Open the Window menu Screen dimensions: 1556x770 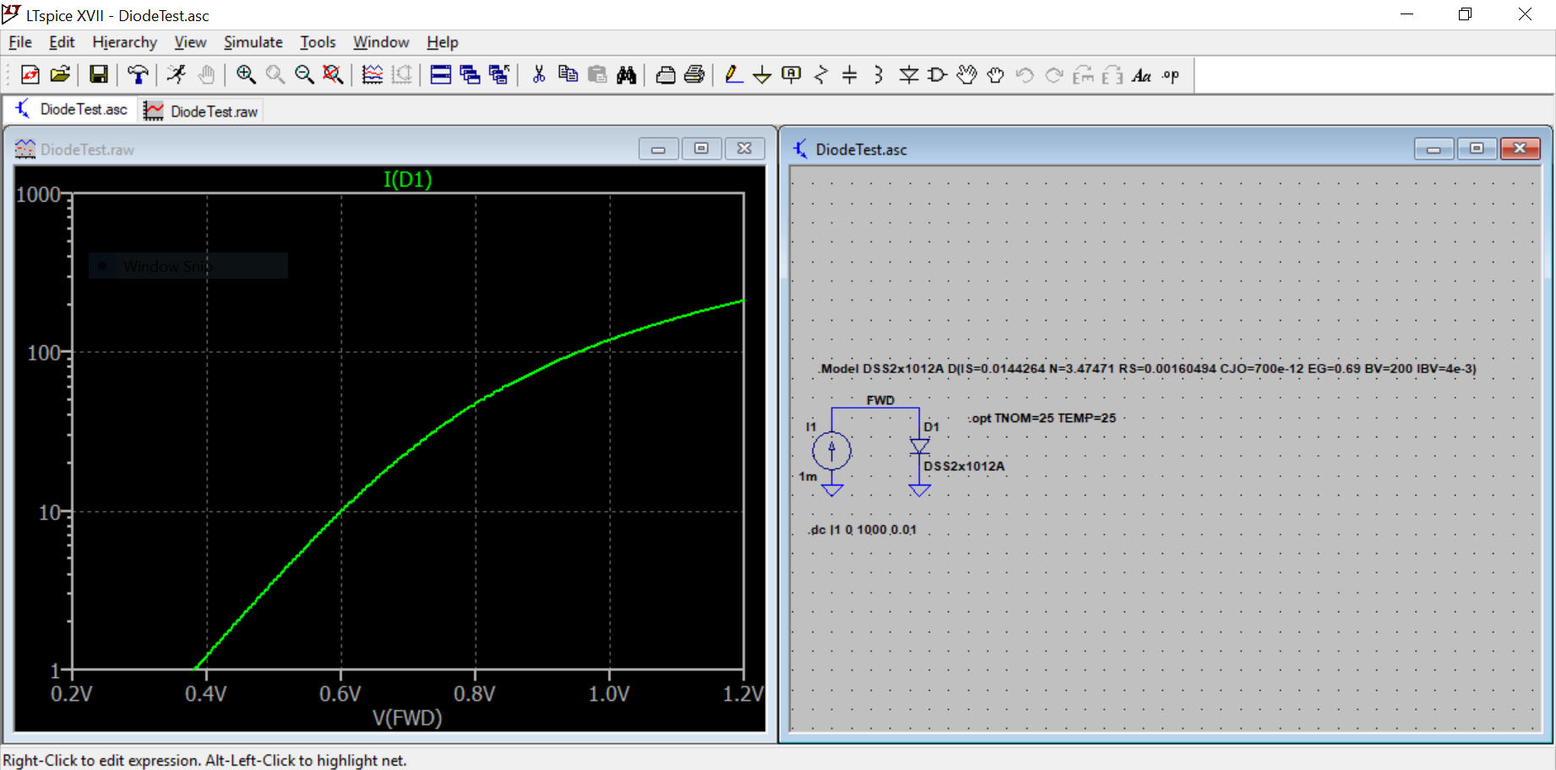click(x=381, y=42)
